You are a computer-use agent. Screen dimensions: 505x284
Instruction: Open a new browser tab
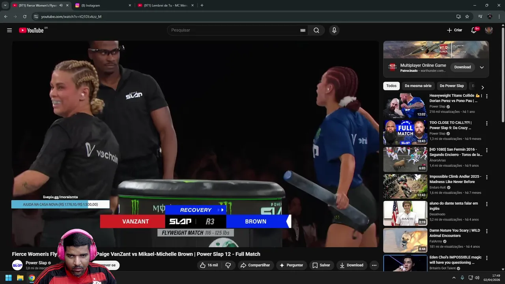(202, 6)
